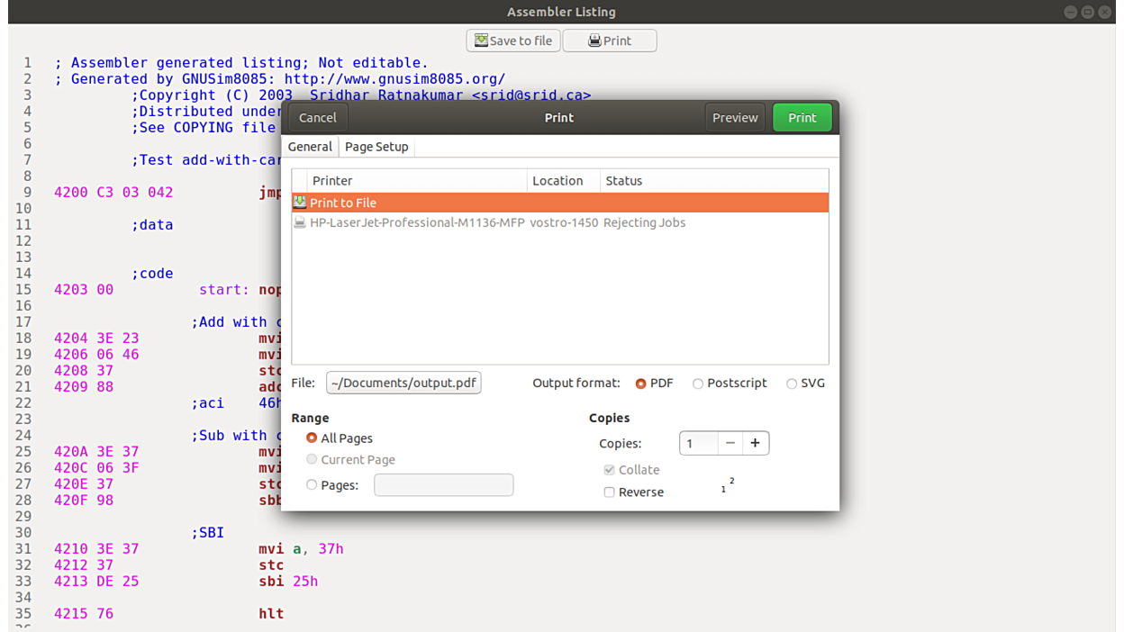
Task: Click the Copies number field
Action: tap(699, 443)
